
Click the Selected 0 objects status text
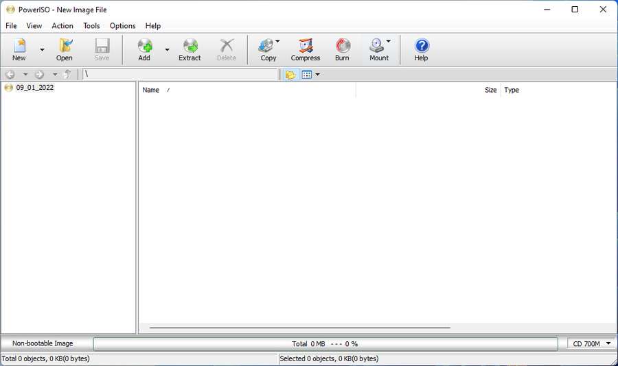[329, 358]
